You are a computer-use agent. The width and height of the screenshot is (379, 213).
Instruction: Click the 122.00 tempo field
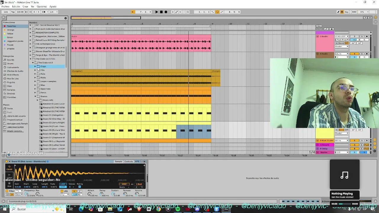pyautogui.click(x=20, y=12)
